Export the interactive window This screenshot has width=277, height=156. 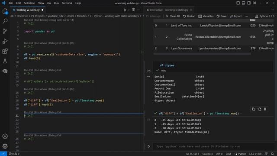[235, 16]
